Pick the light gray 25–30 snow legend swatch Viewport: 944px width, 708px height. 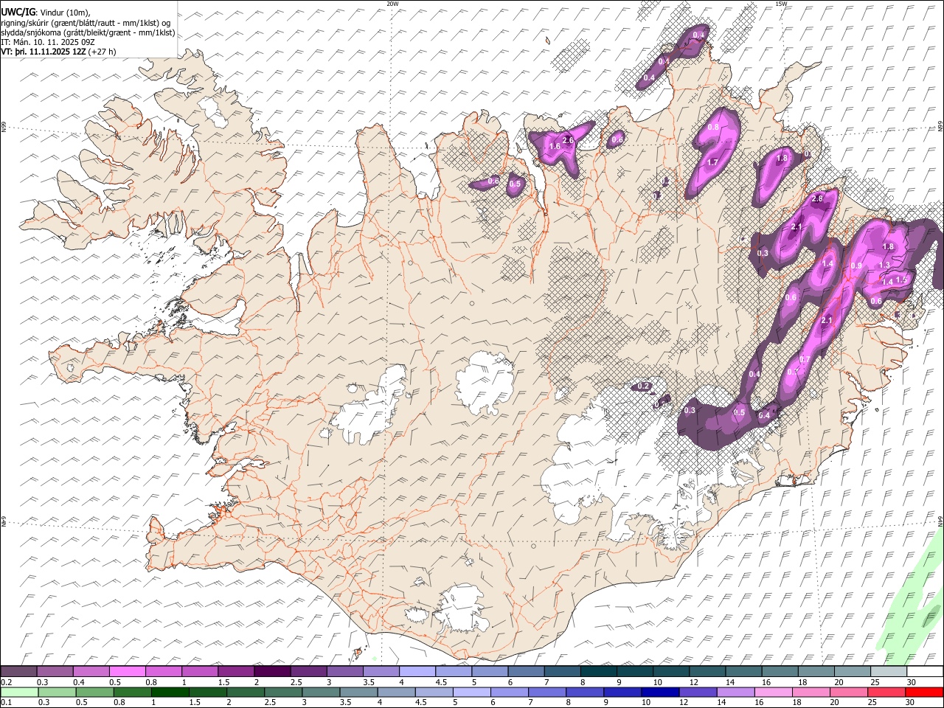pos(888,672)
